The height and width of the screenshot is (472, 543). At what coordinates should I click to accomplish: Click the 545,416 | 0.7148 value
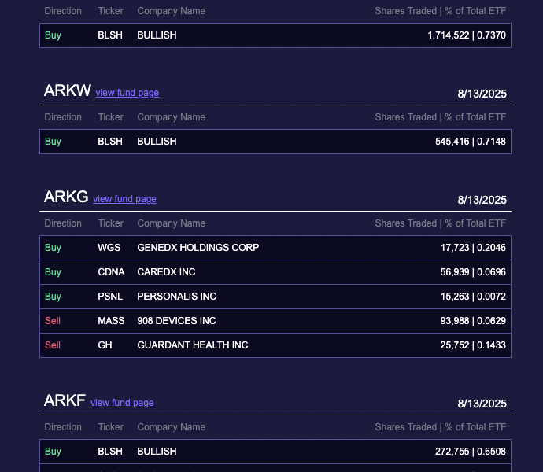[x=471, y=142]
